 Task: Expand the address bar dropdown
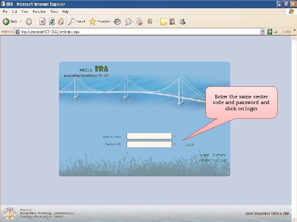click(x=262, y=32)
